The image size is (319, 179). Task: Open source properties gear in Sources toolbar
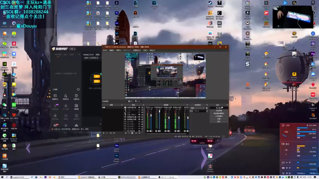coord(132,132)
